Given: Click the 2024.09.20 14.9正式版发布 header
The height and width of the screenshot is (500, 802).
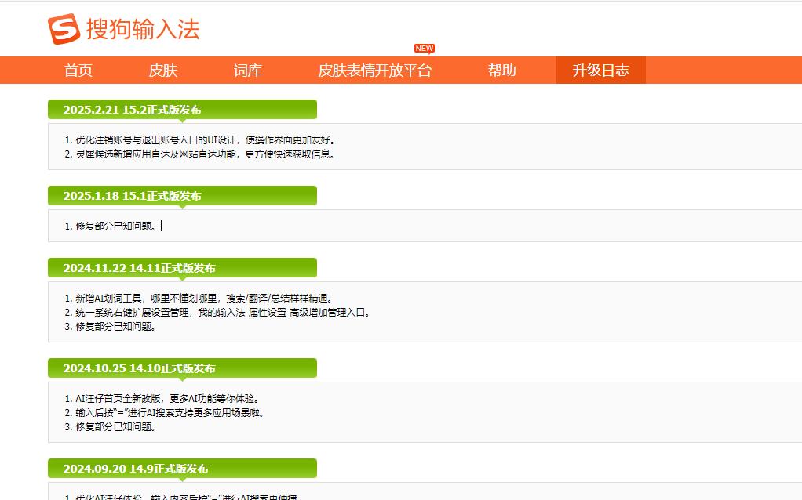Looking at the screenshot, I should coord(183,469).
